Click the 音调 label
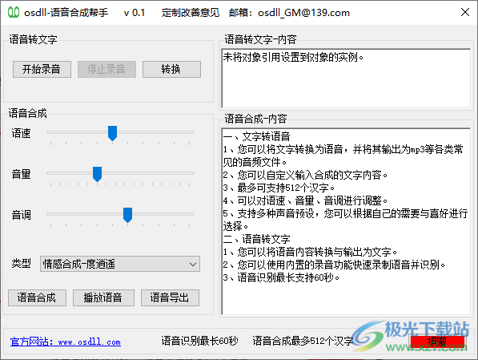Viewport: 478px width, 360px height. 21,215
